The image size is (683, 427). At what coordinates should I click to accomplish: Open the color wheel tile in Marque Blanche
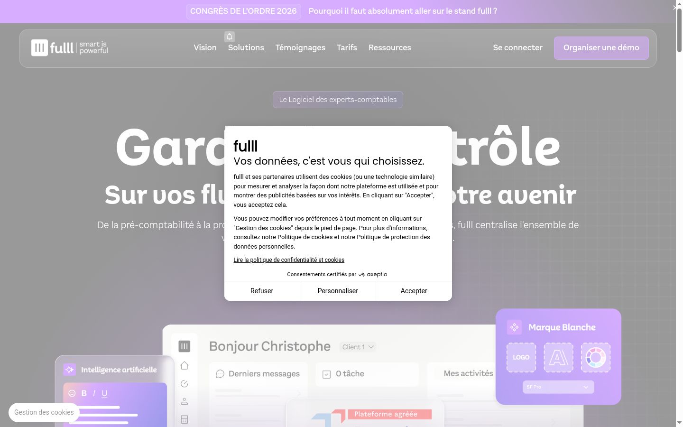click(596, 357)
